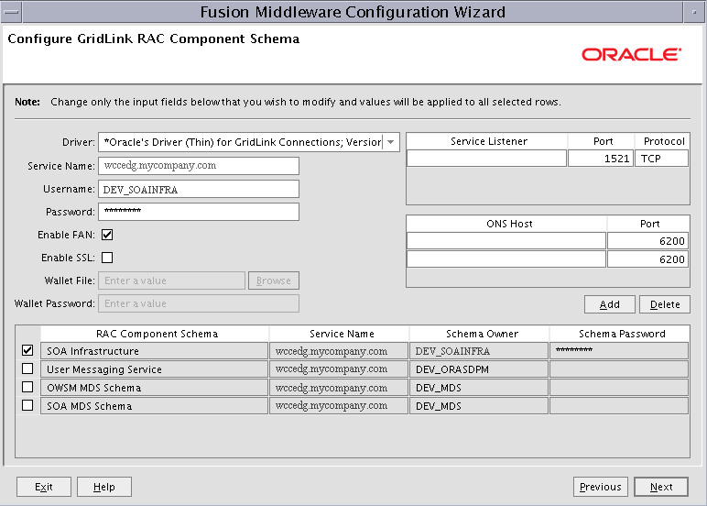707x506 pixels.
Task: Click the Schema Password column header
Action: pyautogui.click(x=619, y=334)
